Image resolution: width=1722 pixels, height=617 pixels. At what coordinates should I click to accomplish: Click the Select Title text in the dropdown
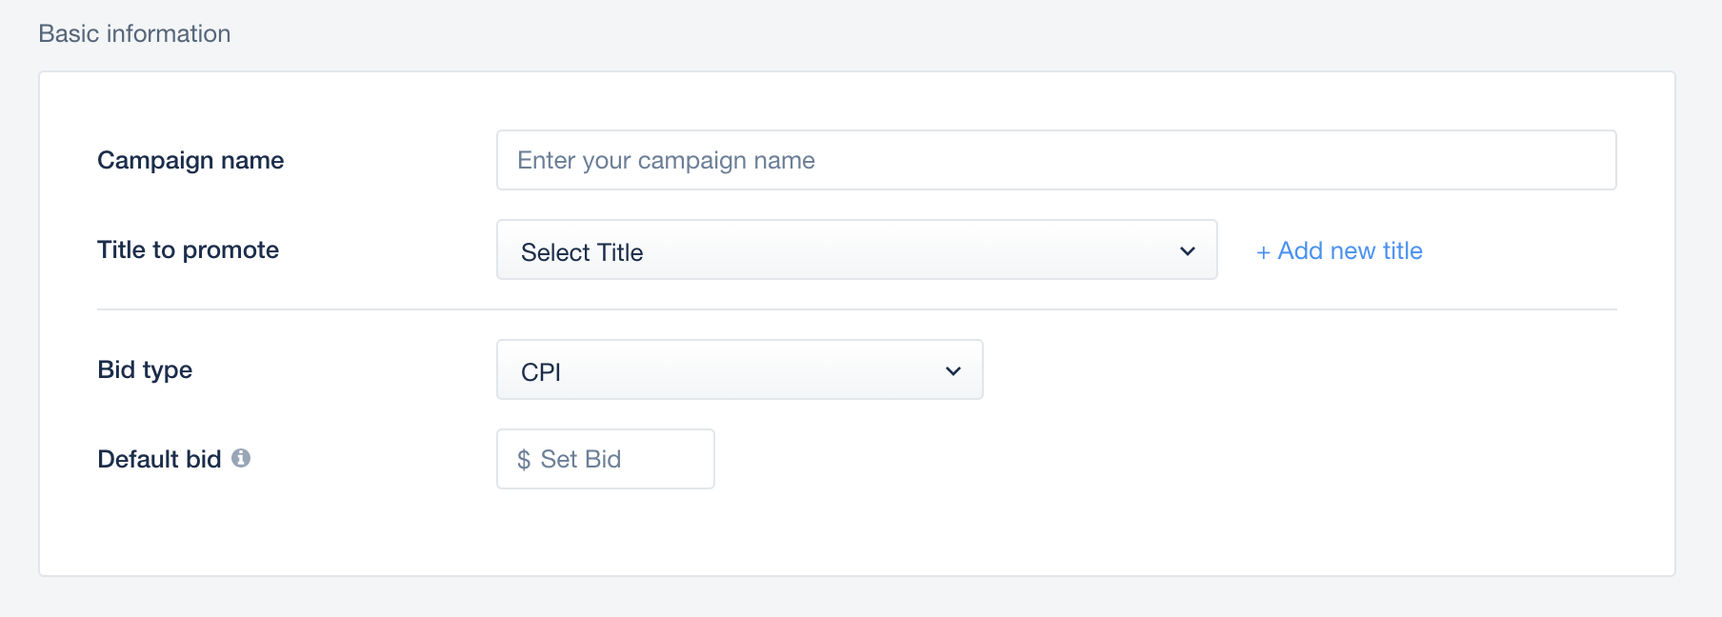tap(582, 252)
